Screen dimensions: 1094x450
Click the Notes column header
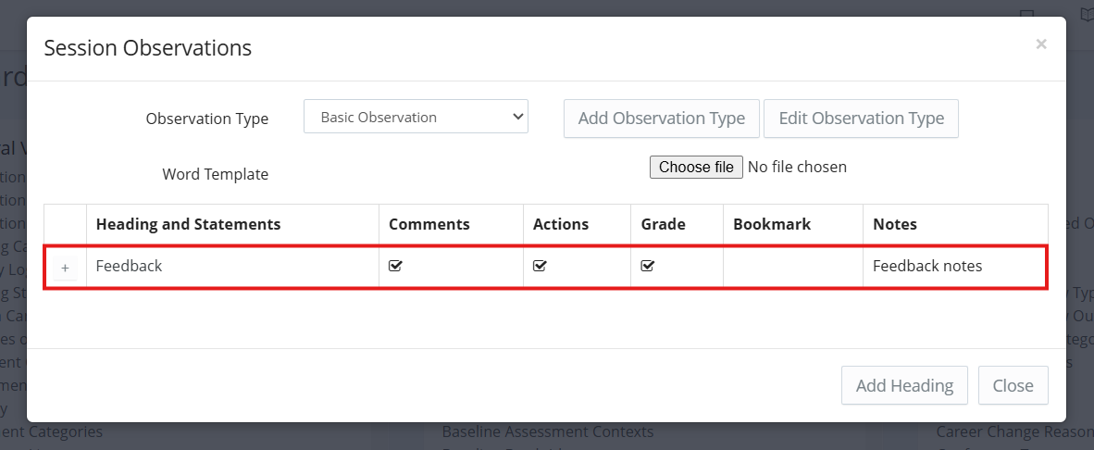[894, 224]
